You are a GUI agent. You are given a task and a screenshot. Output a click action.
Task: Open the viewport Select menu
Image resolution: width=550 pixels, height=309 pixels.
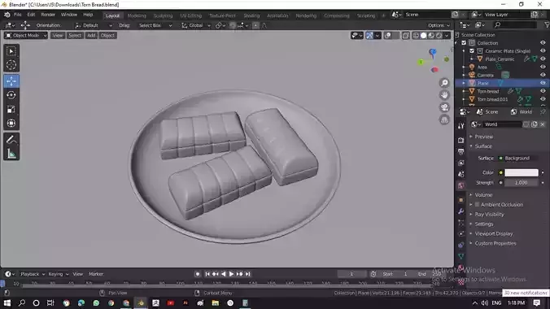pyautogui.click(x=75, y=36)
